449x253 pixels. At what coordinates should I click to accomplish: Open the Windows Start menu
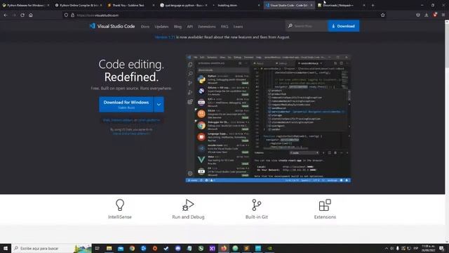[x=6, y=248]
